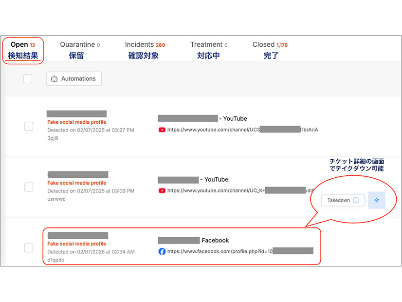
Task: Open the Closed tab with 1,178 items
Action: [270, 44]
